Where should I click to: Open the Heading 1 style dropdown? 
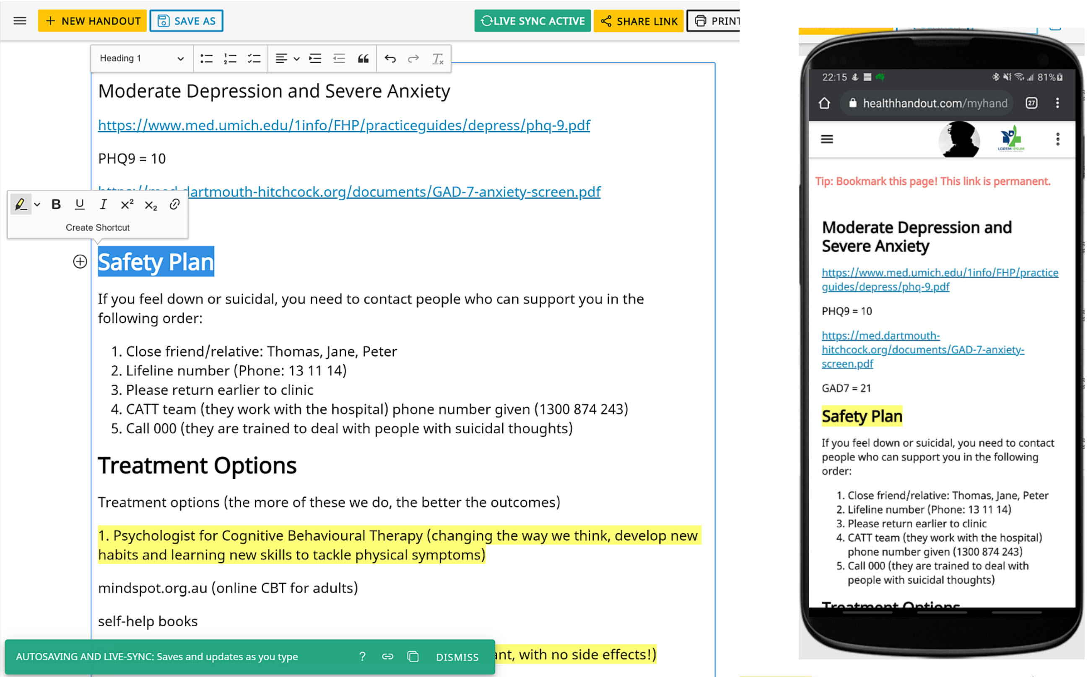pos(142,58)
